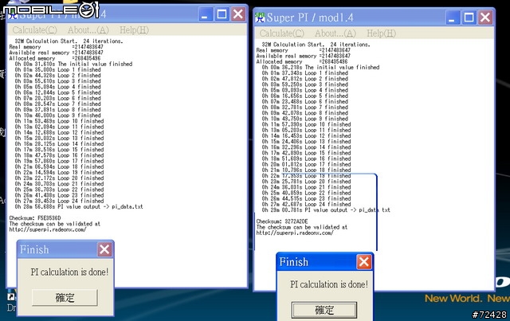
Task: Click Loop 10 finished line in right window
Action: (306, 124)
